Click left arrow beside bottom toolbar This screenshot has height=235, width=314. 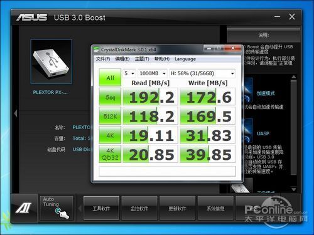80,208
